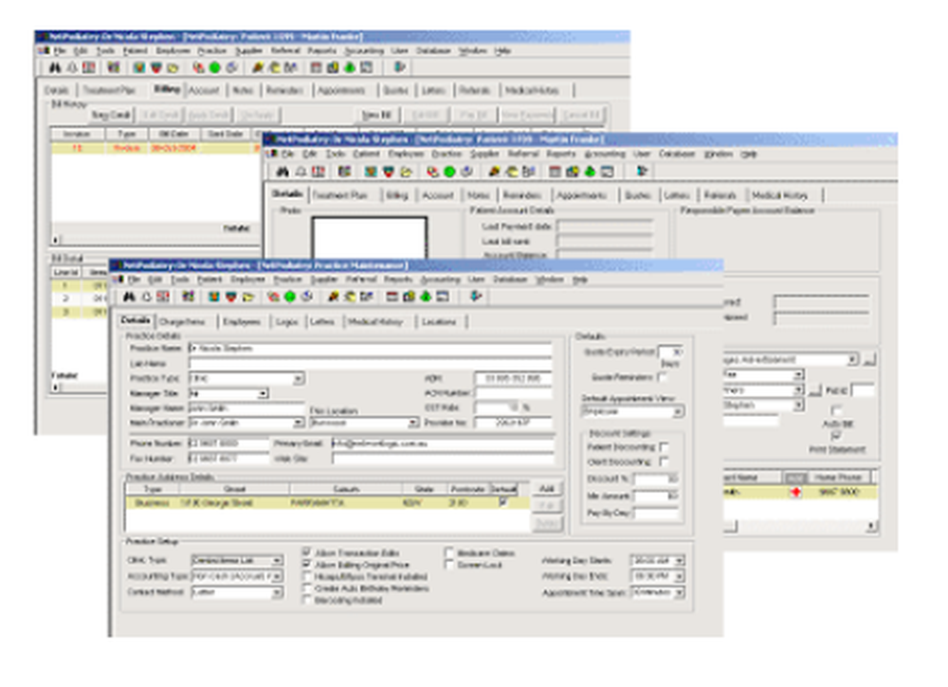Viewport: 948px width, 687px height.
Task: Tick the Screen Lock checkbox
Action: click(x=449, y=565)
